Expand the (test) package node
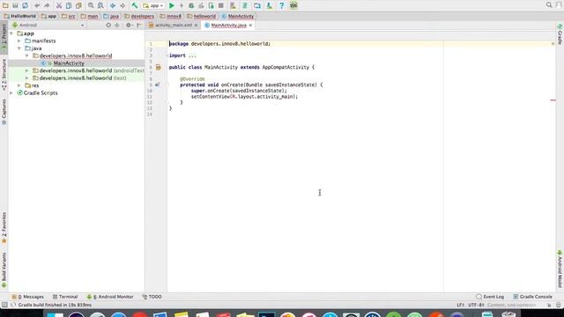 (26, 78)
